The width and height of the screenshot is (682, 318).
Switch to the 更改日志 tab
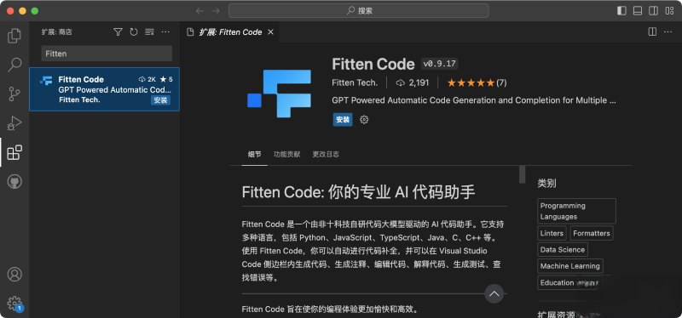(x=326, y=154)
